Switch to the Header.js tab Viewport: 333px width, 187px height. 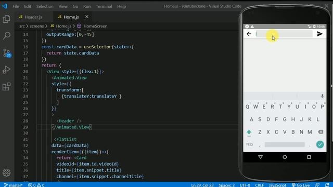point(33,17)
